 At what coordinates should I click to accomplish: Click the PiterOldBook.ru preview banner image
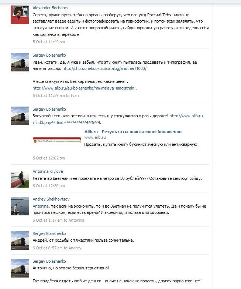[x=57, y=141]
